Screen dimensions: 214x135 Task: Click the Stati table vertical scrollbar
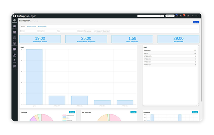[198, 75]
